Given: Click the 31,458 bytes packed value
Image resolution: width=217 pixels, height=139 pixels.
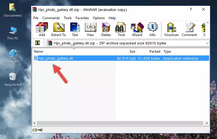Looking at the screenshot, I should click(x=149, y=59).
